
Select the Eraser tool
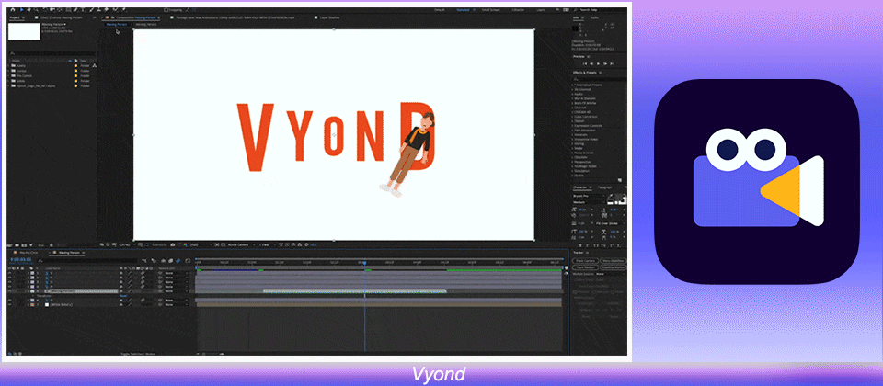pyautogui.click(x=107, y=9)
